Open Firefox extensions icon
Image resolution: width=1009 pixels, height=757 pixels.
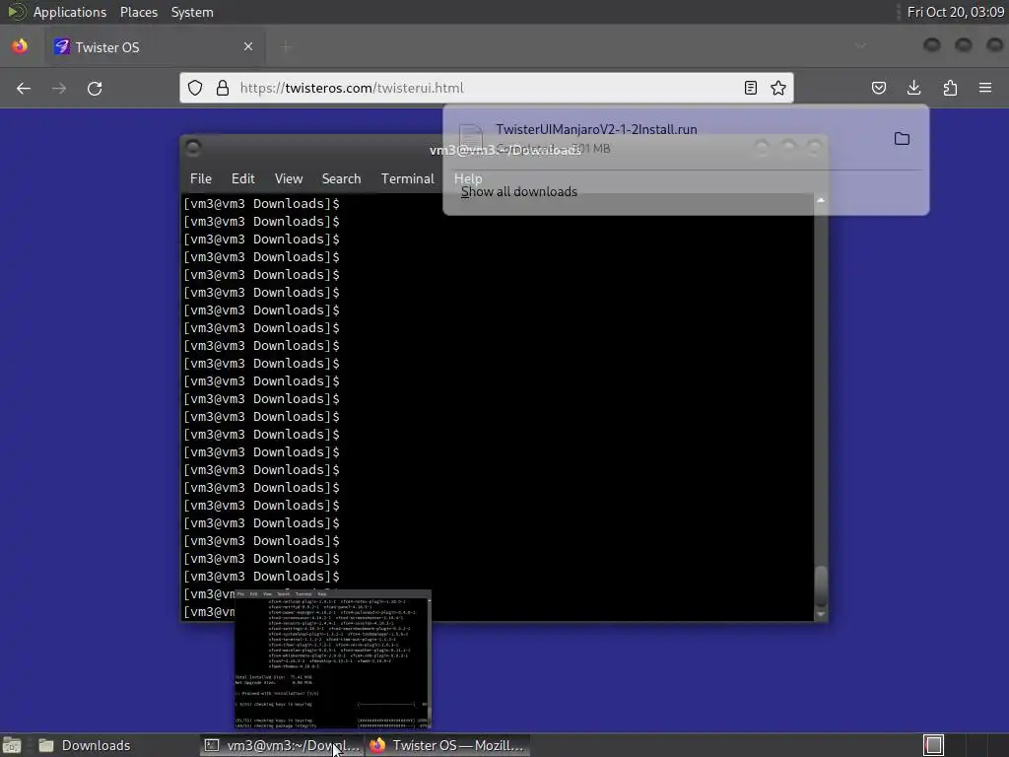950,88
